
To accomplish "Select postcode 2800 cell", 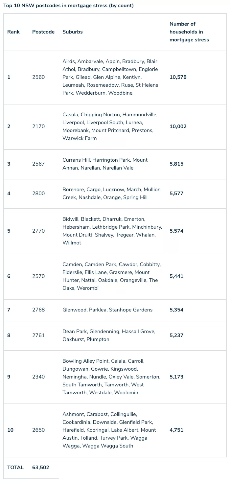I will (38, 194).
